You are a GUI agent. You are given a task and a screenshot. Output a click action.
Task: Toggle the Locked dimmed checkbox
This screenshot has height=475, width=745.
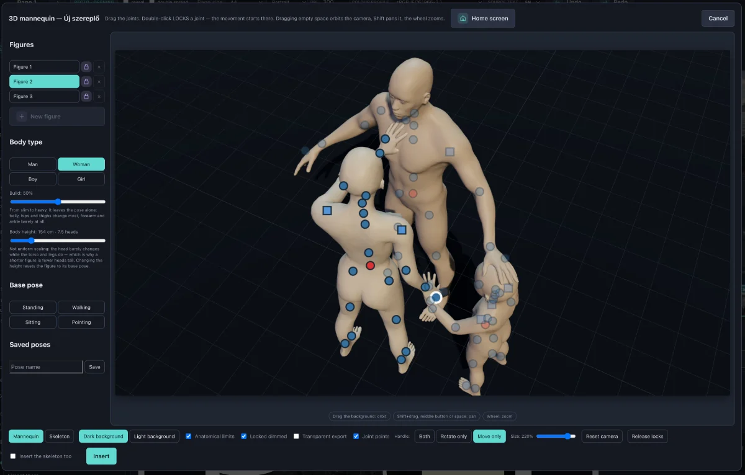244,436
